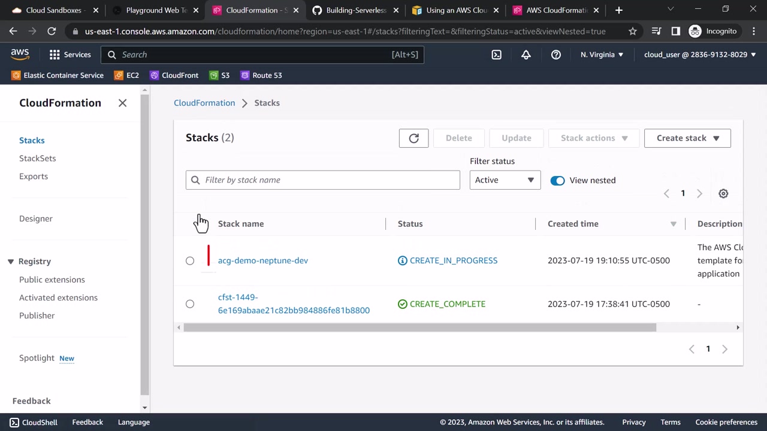This screenshot has width=767, height=431.
Task: Click the Delete button
Action: [459, 138]
